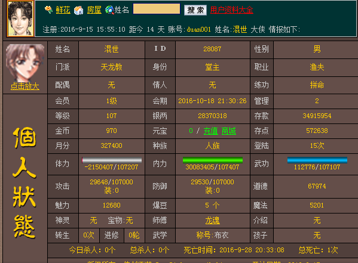Open the 房屋 link

(x=94, y=10)
